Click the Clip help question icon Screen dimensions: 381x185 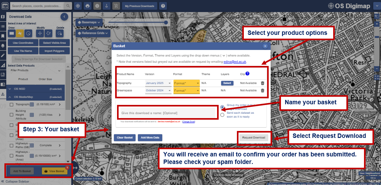[x=247, y=74]
